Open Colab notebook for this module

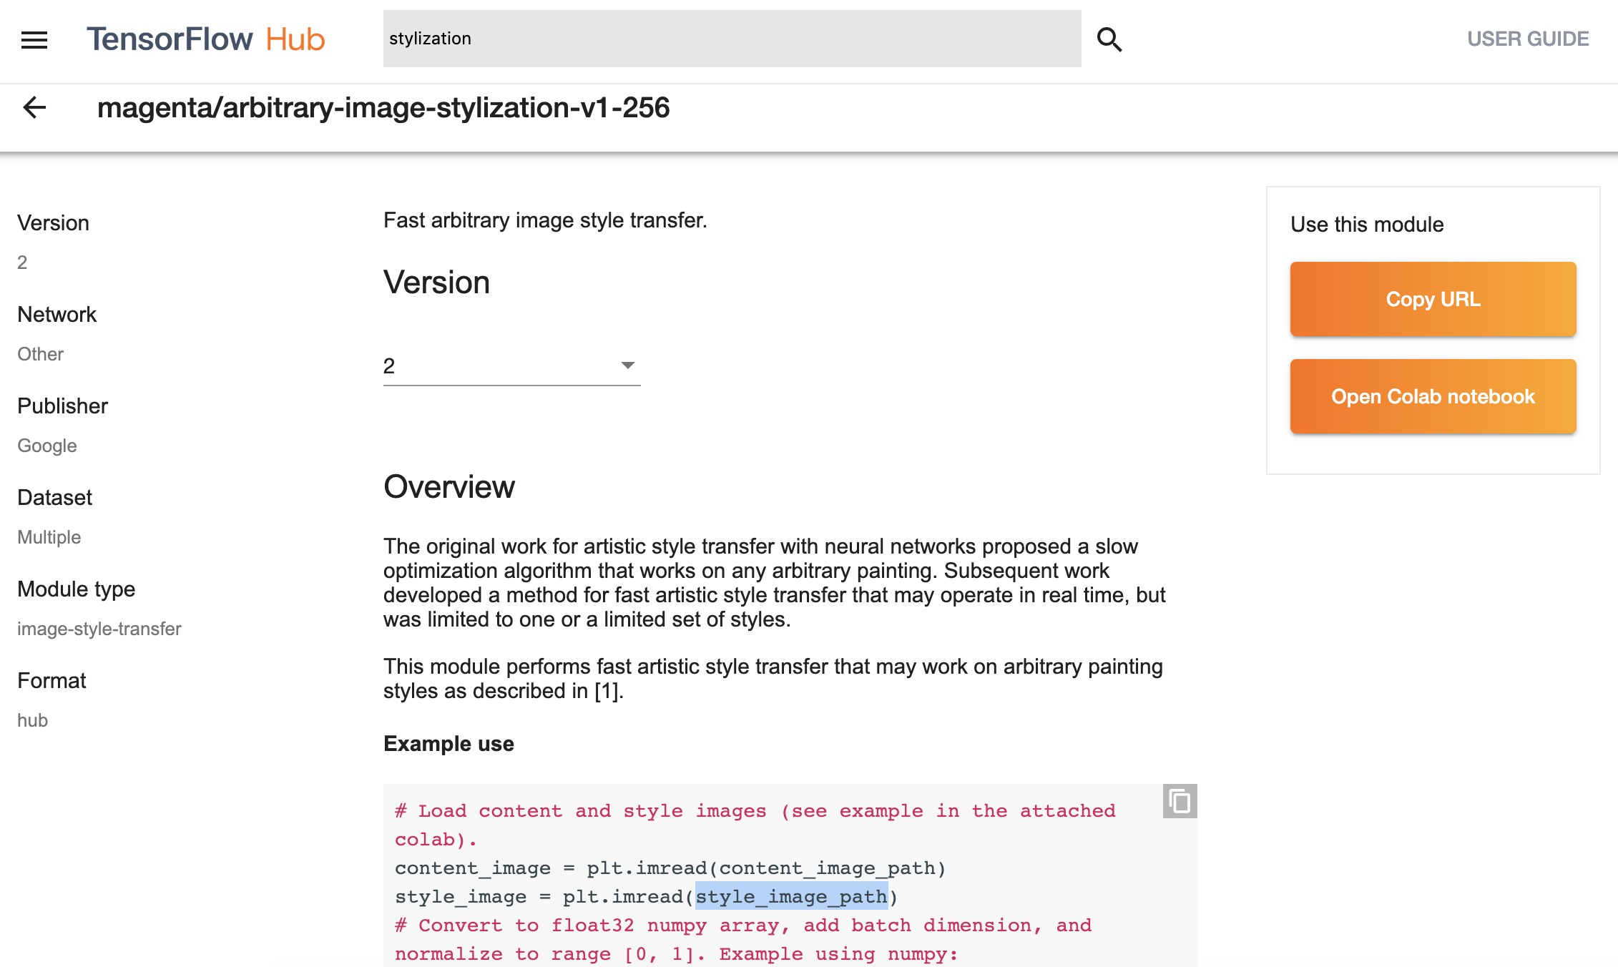1432,396
